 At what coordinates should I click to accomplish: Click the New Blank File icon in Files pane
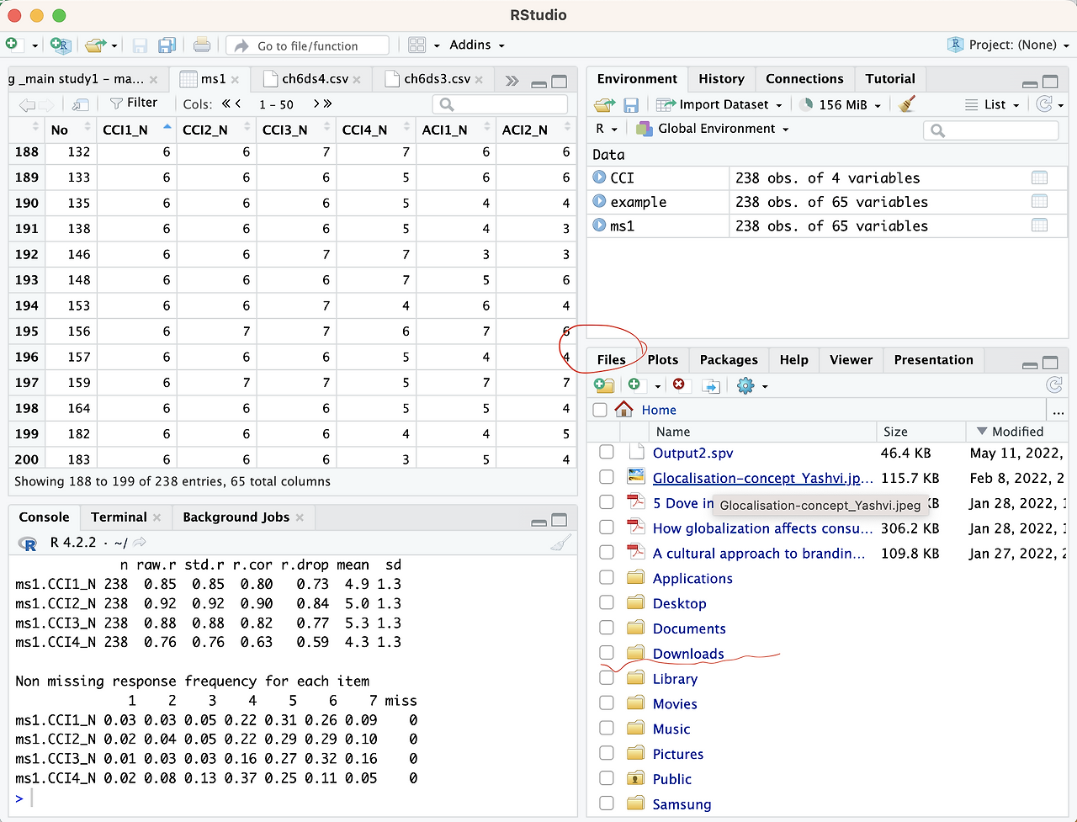pyautogui.click(x=634, y=384)
